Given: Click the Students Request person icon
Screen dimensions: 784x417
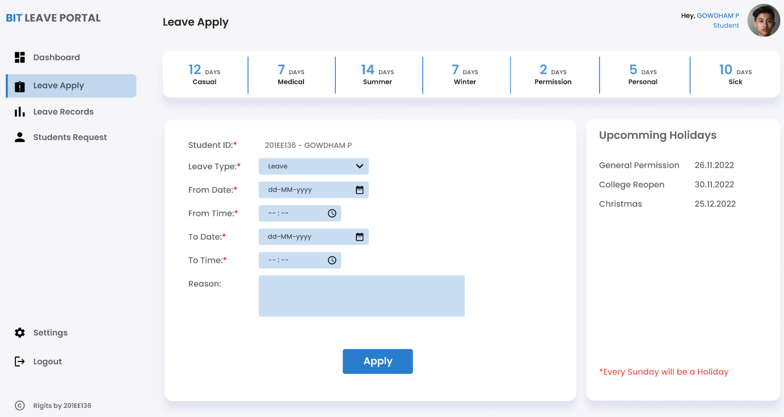Looking at the screenshot, I should [20, 137].
